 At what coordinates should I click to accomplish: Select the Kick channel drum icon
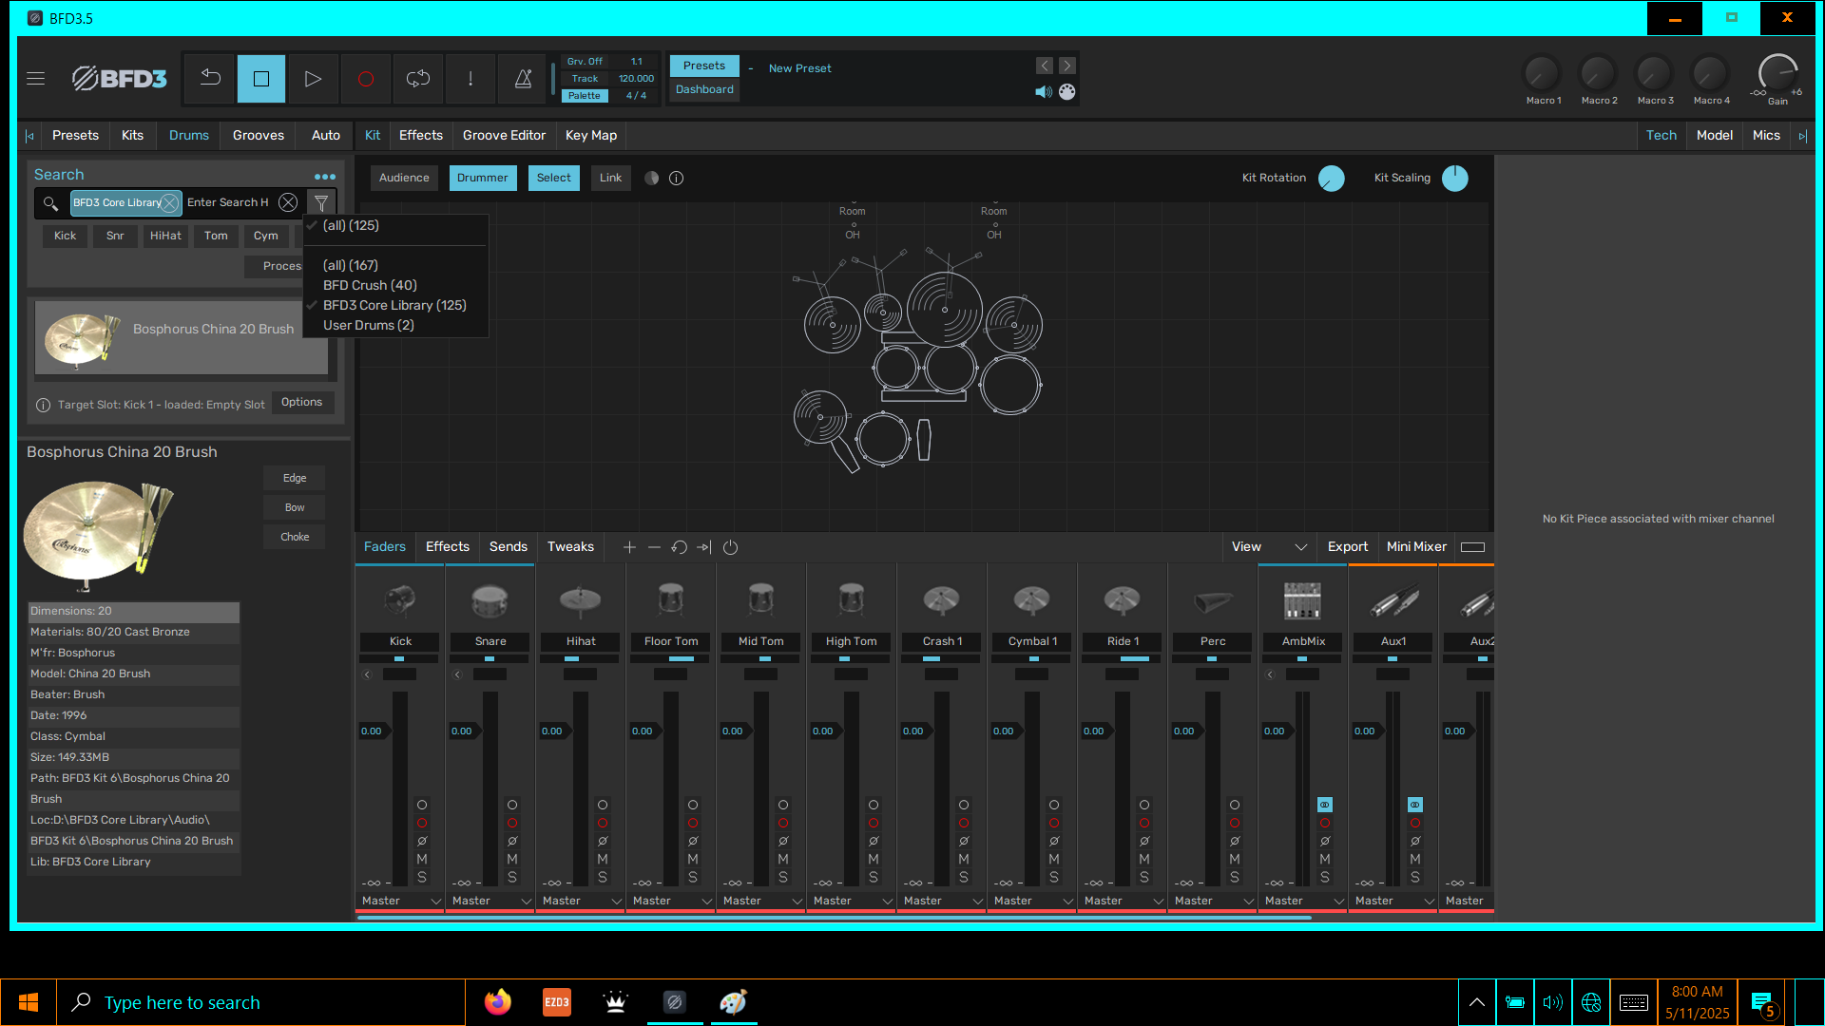(x=399, y=599)
